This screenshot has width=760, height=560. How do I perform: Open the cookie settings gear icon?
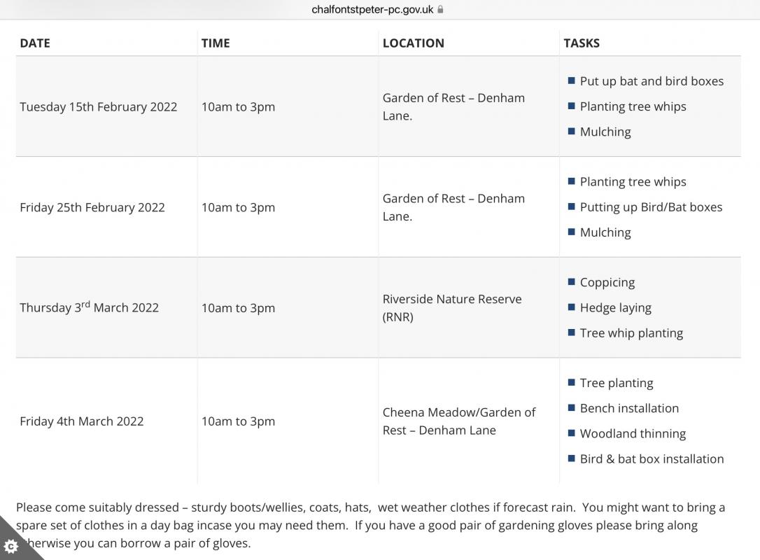(10, 547)
